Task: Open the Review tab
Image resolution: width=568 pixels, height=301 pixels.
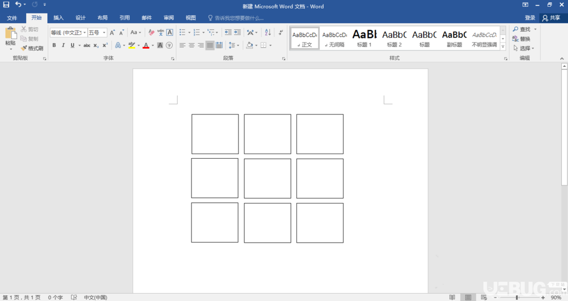Action: pyautogui.click(x=169, y=18)
